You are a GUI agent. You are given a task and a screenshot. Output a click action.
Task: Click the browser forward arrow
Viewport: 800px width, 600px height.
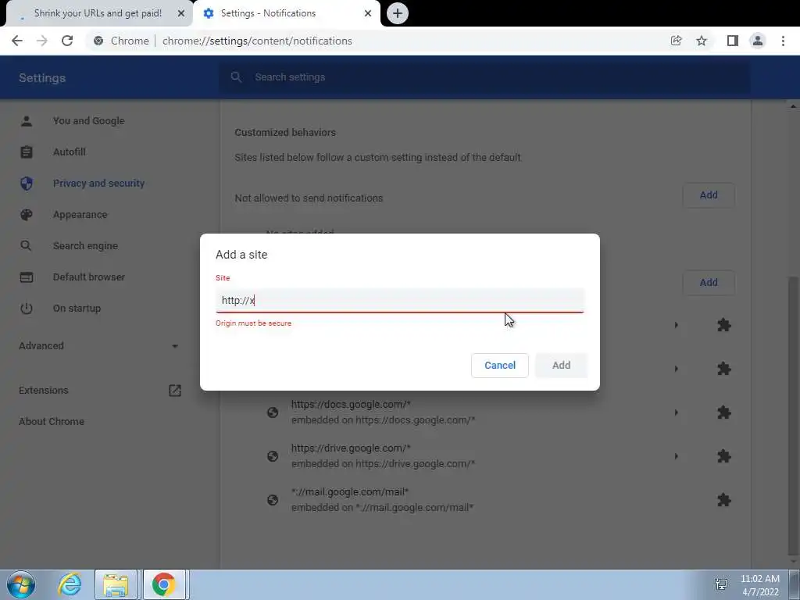point(42,41)
